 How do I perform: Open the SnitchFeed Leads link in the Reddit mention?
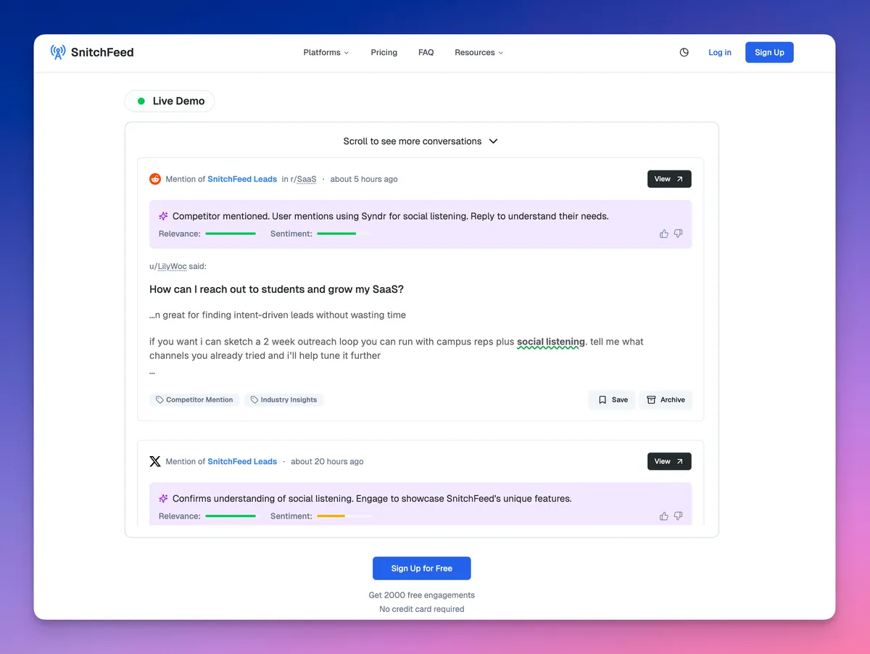[242, 179]
